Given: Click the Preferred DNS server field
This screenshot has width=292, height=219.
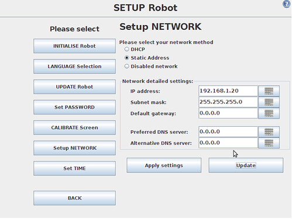Looking at the screenshot, I should [x=228, y=131].
